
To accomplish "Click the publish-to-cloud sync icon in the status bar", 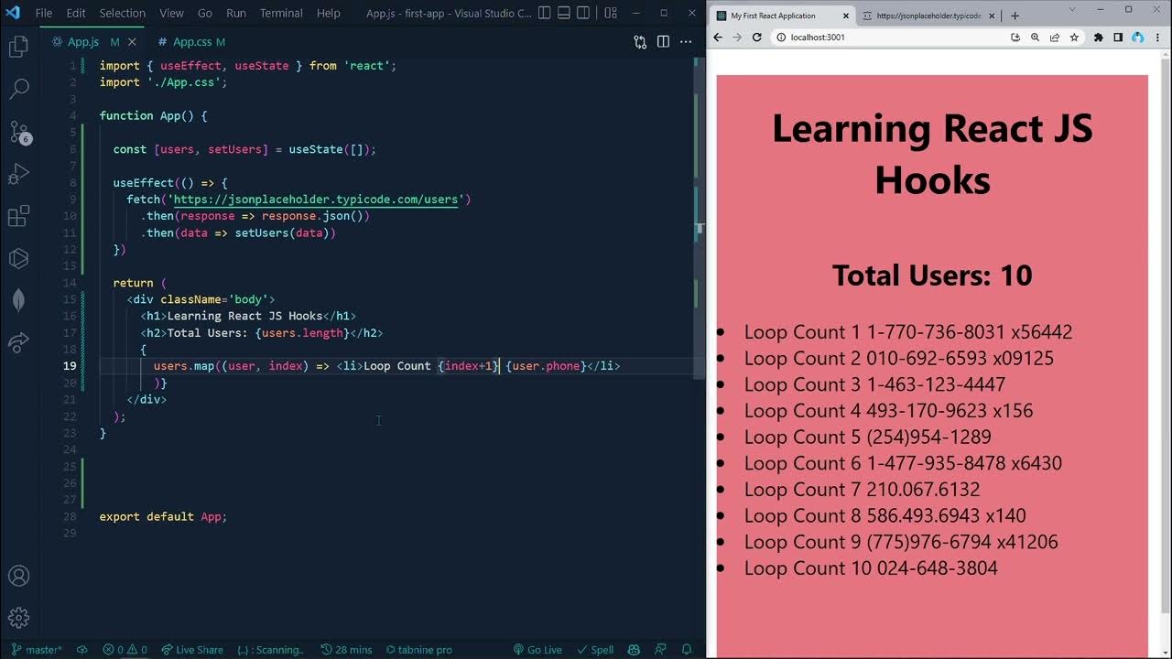I will 82,650.
